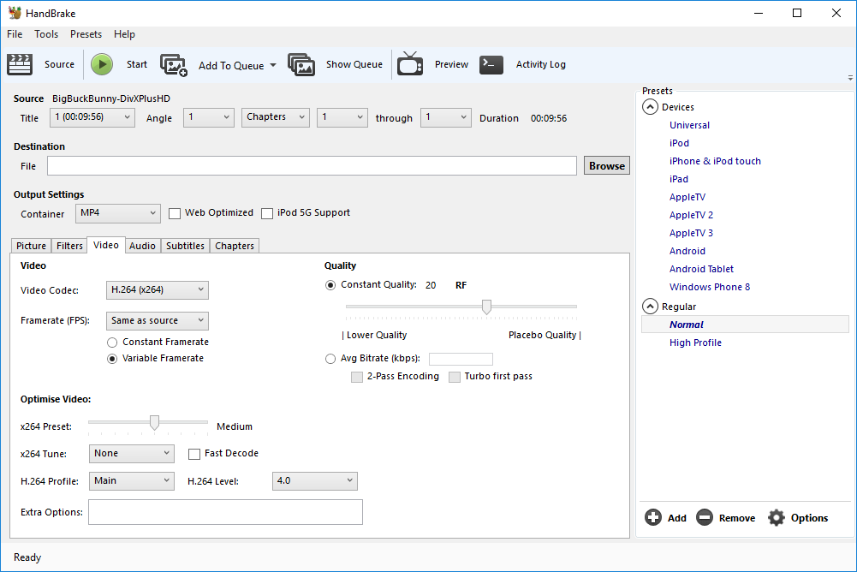Open the H.264 Profile dropdown

point(132,480)
